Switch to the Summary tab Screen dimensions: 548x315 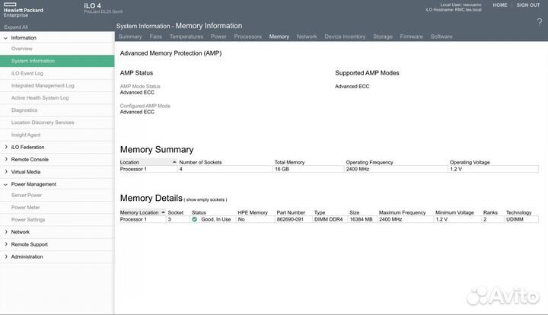click(130, 37)
